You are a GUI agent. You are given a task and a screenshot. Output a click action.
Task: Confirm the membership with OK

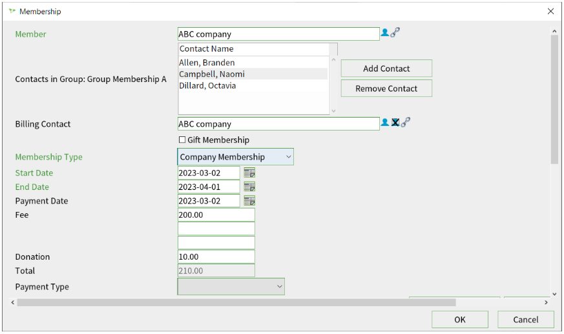(x=460, y=320)
